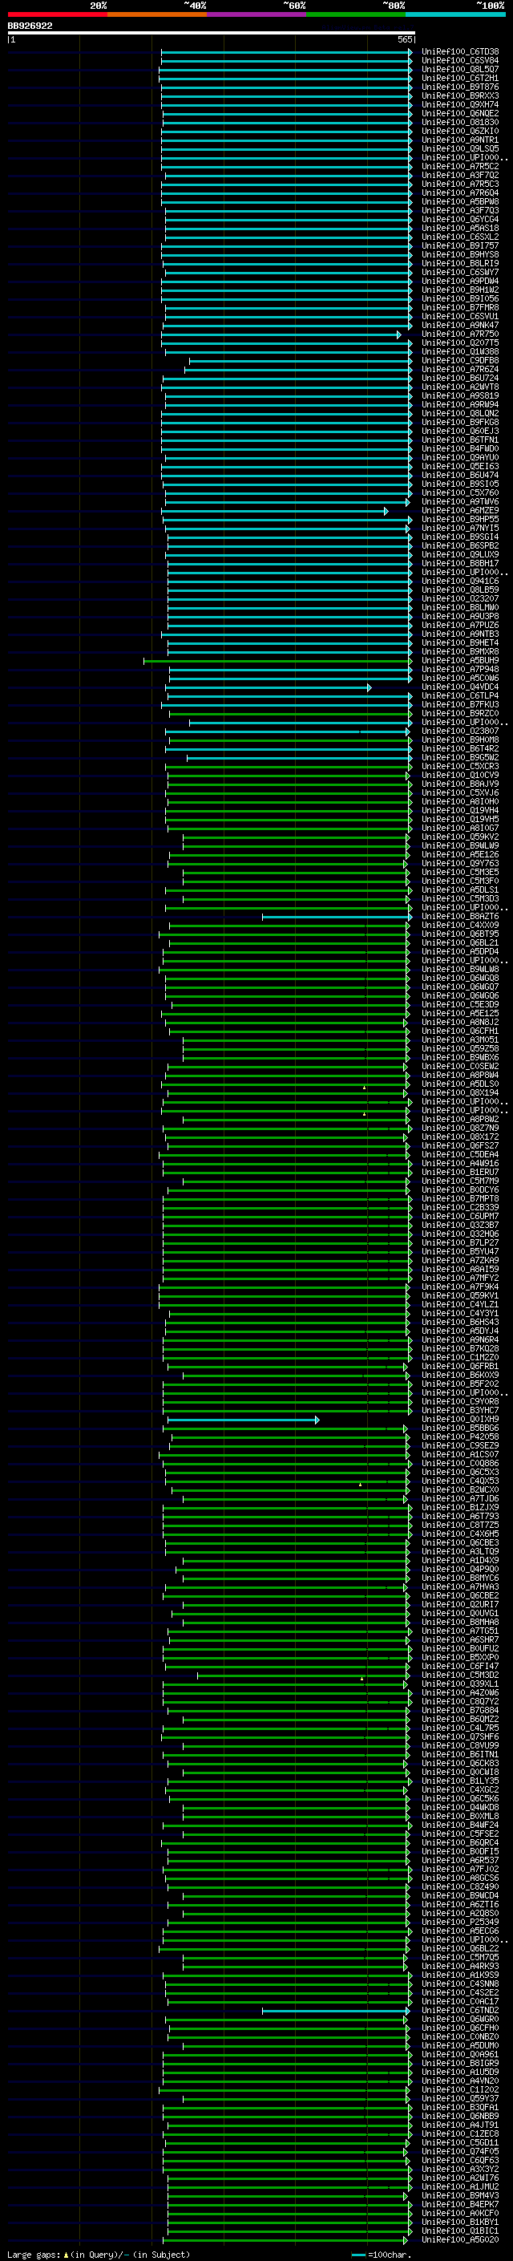This screenshot has height=2261, width=513.
Task: Click the =100char. scale legend
Action: (x=382, y=2254)
